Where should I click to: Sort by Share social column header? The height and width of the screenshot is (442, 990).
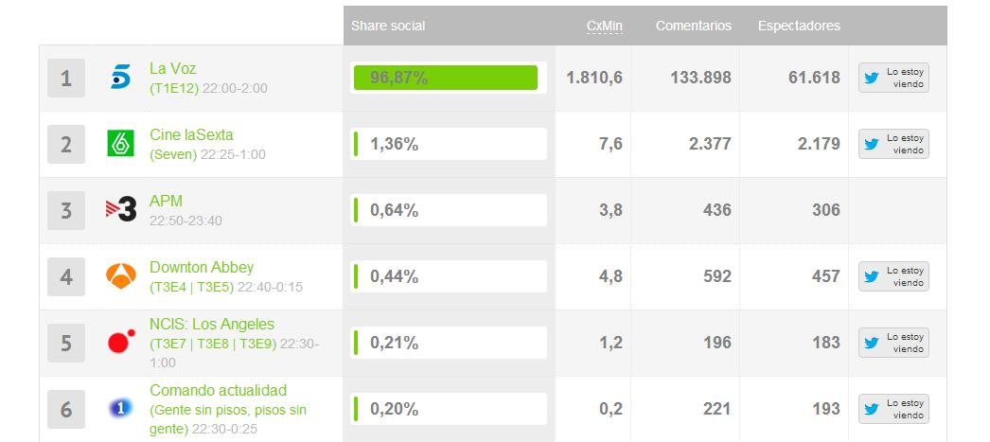coord(388,26)
